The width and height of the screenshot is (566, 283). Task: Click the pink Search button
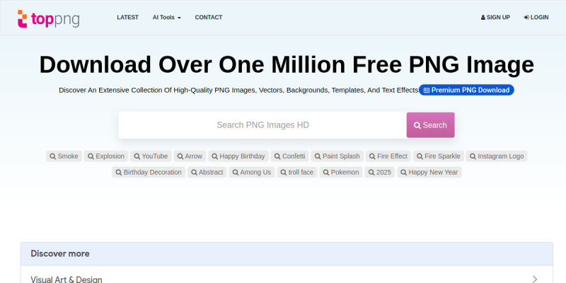click(x=430, y=125)
